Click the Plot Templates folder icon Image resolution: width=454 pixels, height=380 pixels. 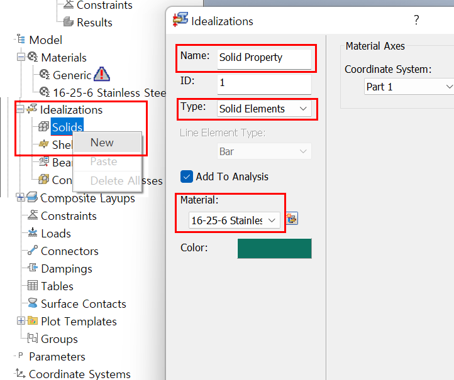[x=33, y=322]
